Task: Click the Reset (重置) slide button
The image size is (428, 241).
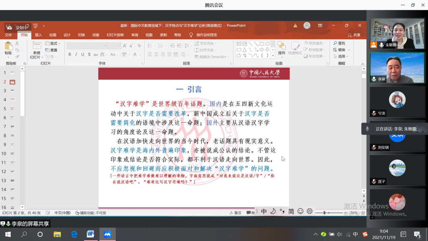Action: pos(51,50)
